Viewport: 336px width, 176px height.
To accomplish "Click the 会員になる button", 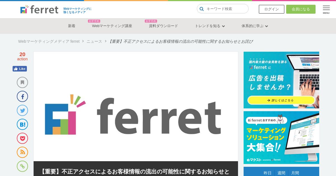I will pos(301,9).
